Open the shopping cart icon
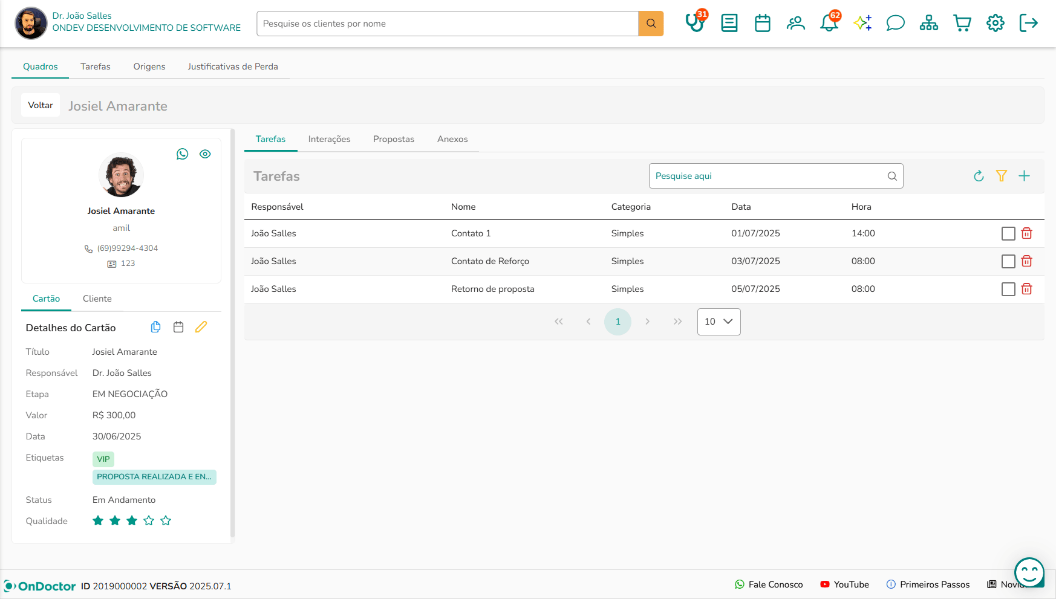Image resolution: width=1056 pixels, height=599 pixels. (962, 23)
